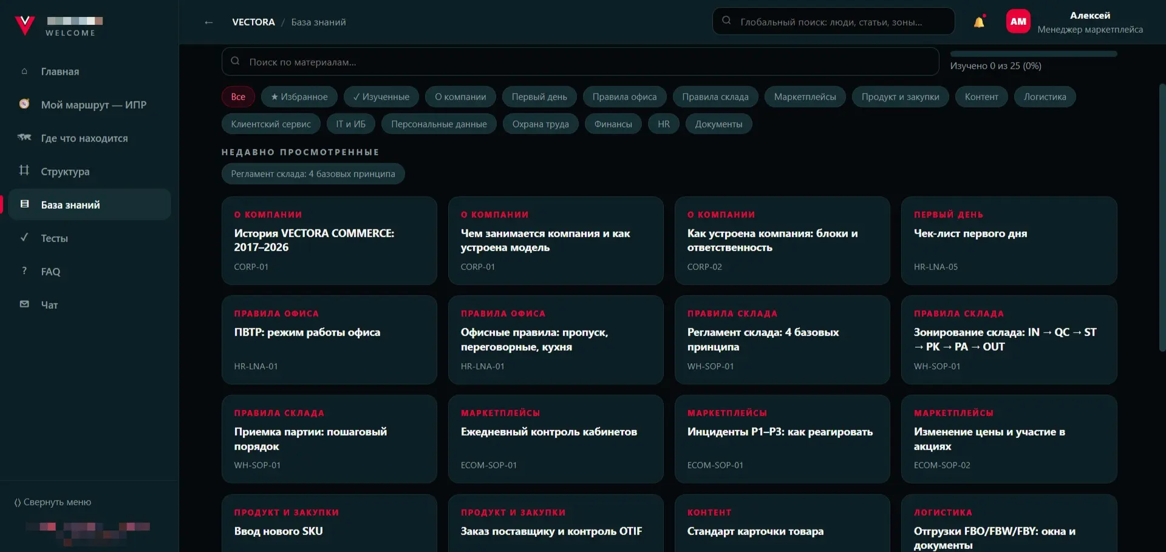Open Офисные правила: пропуск card
This screenshot has height=552, width=1166.
click(556, 340)
